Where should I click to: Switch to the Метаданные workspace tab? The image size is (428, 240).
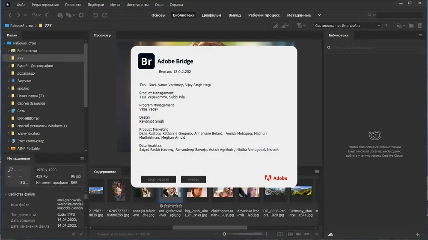(x=299, y=15)
